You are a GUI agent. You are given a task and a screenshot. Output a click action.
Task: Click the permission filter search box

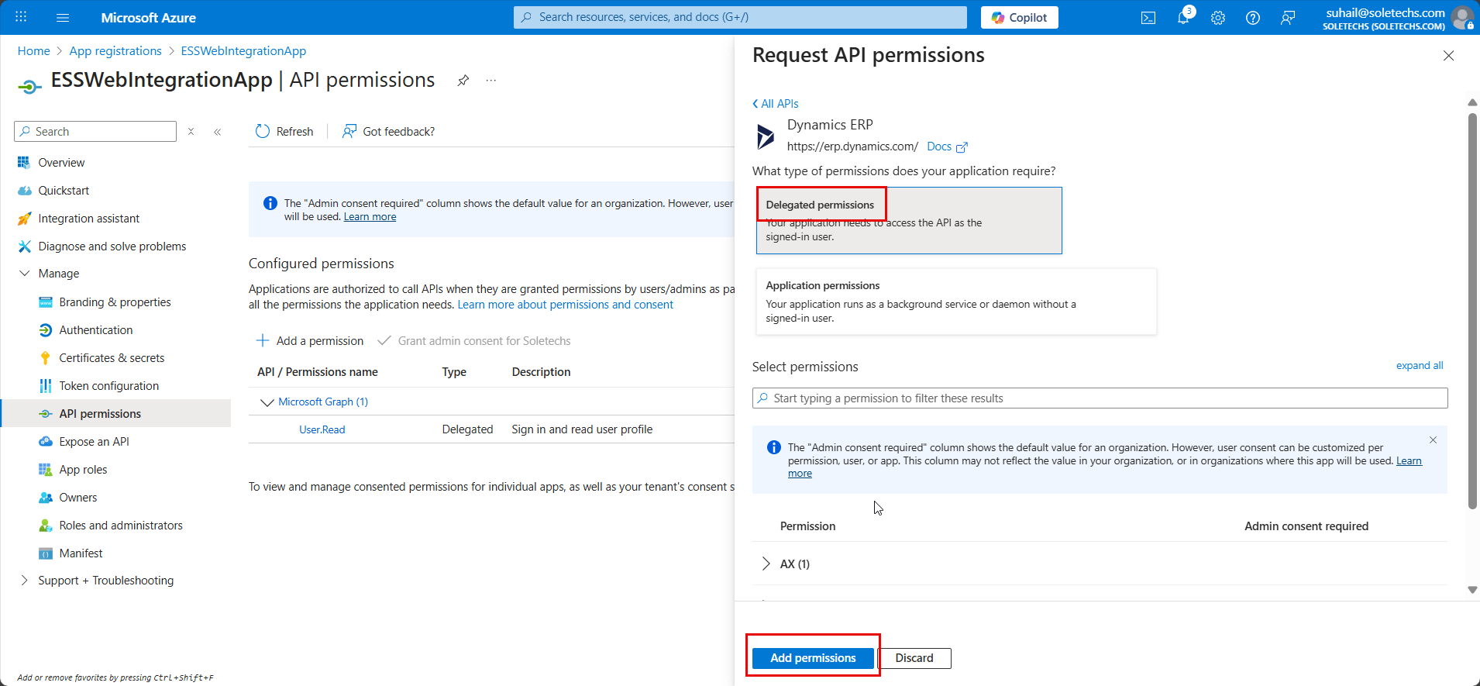pos(1100,398)
